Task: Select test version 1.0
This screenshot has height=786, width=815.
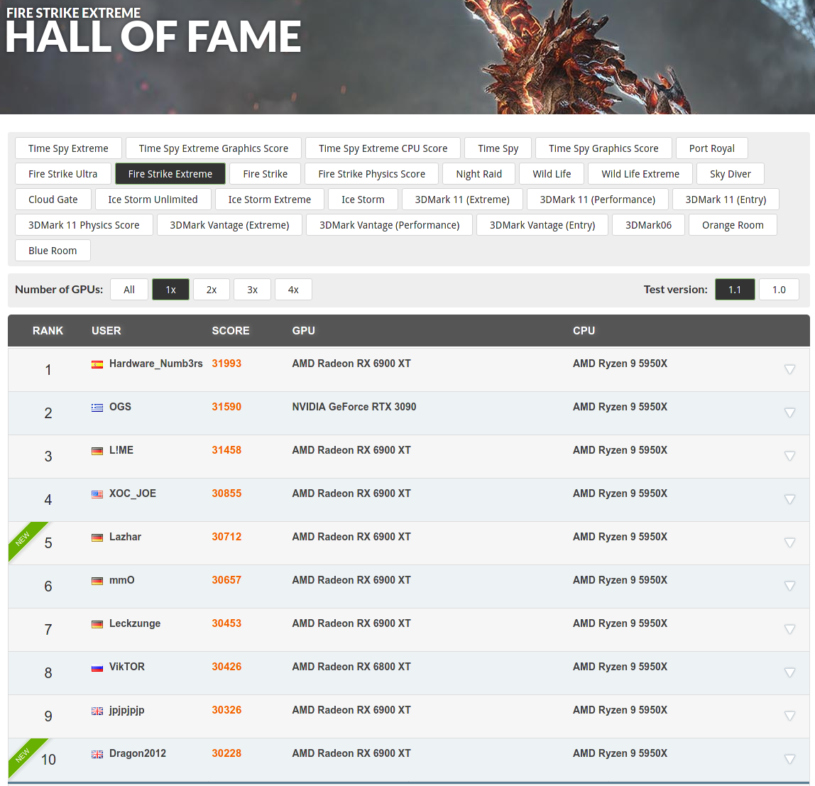Action: 779,290
